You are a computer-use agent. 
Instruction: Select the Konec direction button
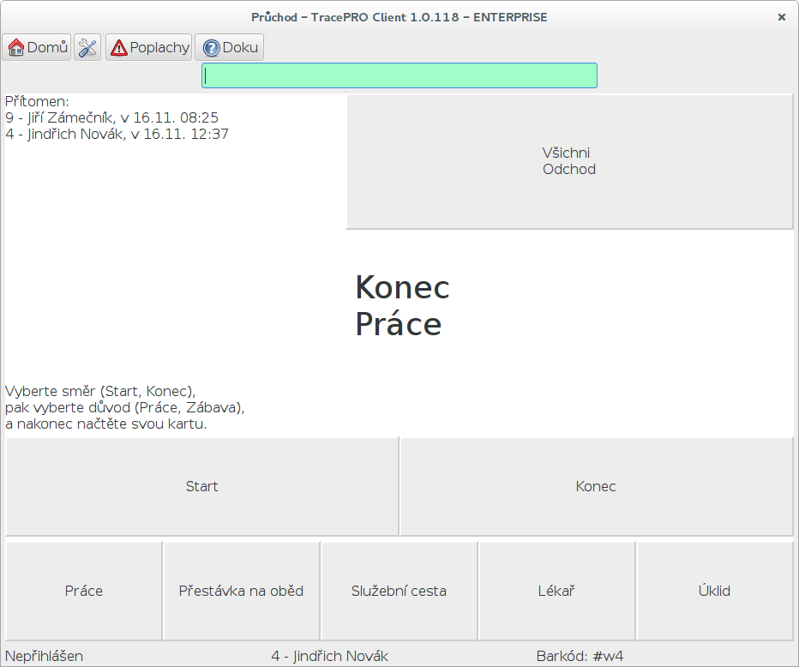click(596, 486)
